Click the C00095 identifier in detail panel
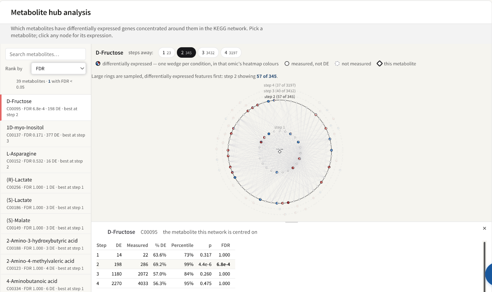 [x=149, y=232]
